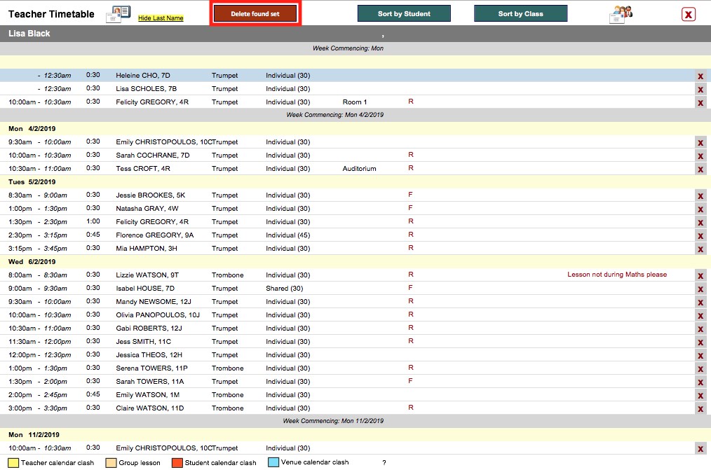Click the Tues 5/2/2019 day header

pos(32,181)
